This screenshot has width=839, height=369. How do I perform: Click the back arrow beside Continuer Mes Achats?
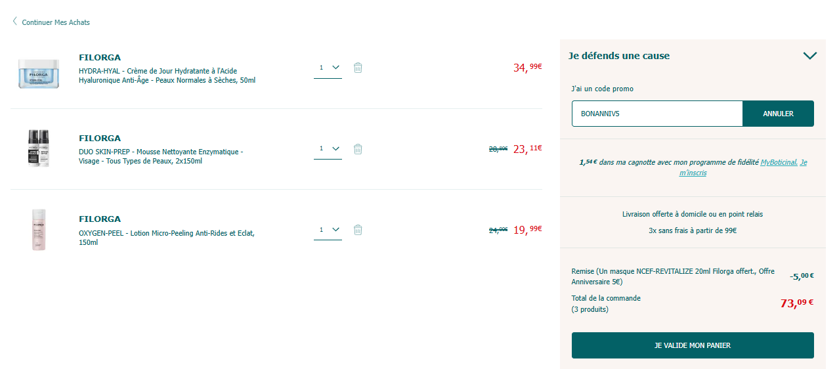point(15,22)
